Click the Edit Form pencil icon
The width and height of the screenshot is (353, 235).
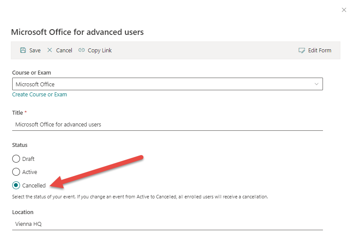pos(302,50)
